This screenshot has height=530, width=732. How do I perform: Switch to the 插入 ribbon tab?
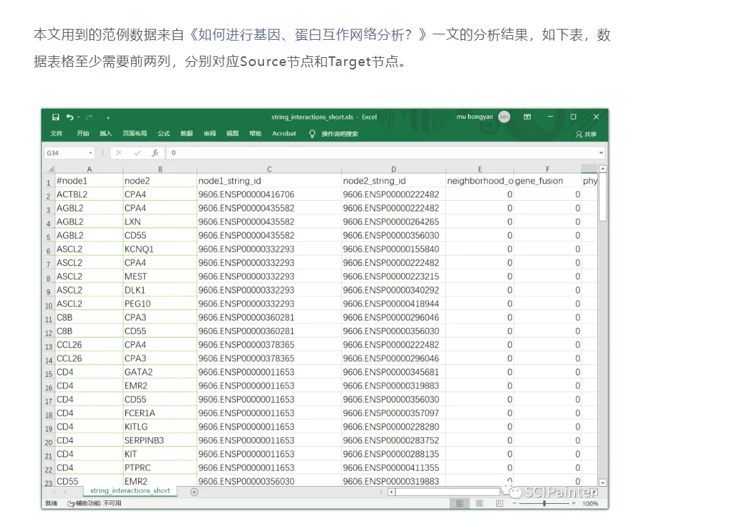(x=106, y=133)
